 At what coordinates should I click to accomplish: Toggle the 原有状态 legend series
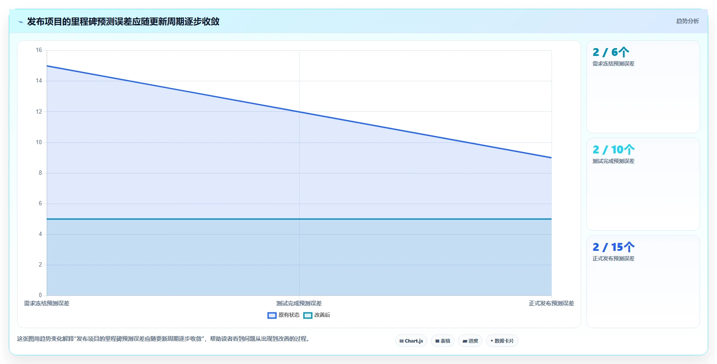283,315
